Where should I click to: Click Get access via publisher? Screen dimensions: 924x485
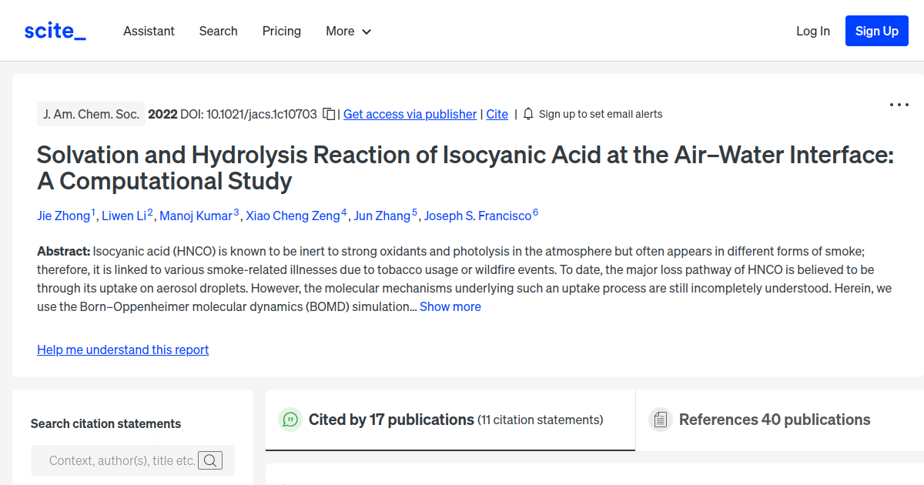pyautogui.click(x=410, y=114)
